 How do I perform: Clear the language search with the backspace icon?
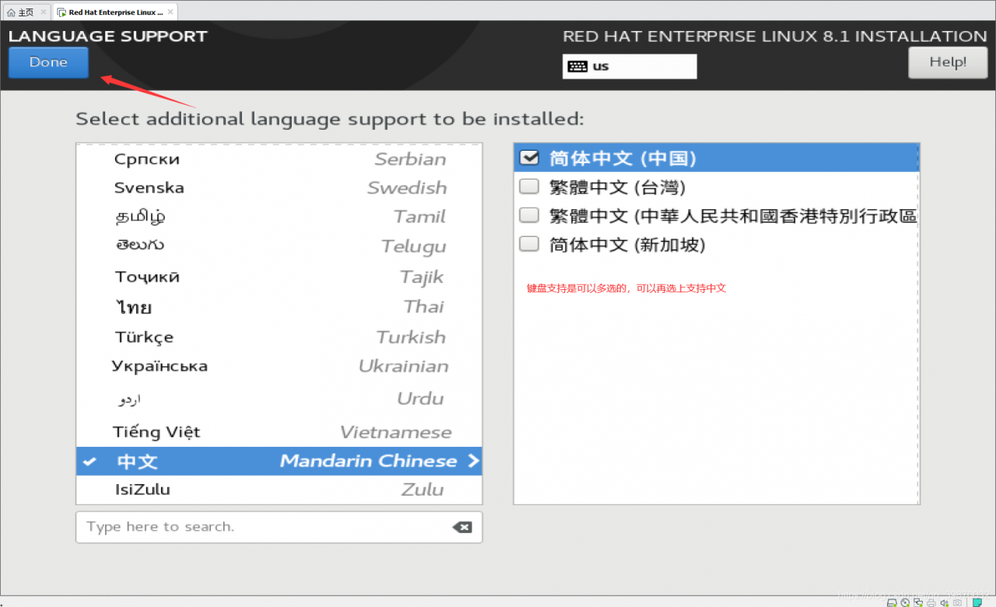[461, 527]
